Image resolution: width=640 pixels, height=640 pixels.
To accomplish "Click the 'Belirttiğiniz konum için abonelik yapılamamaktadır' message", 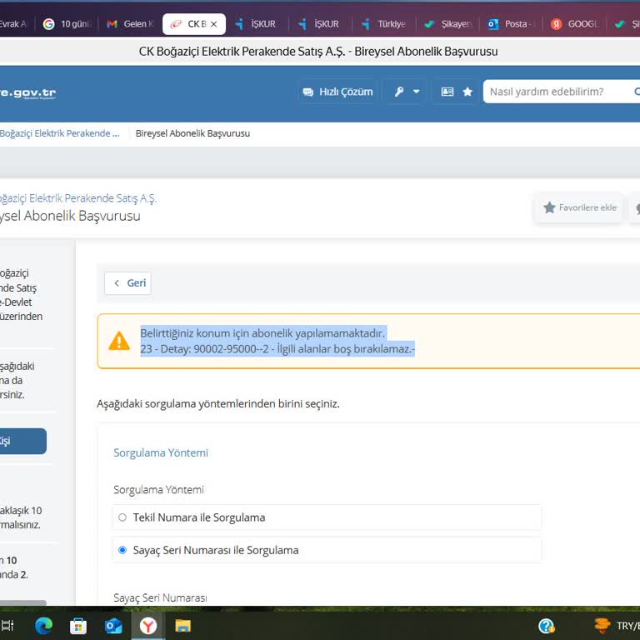I will click(x=262, y=333).
